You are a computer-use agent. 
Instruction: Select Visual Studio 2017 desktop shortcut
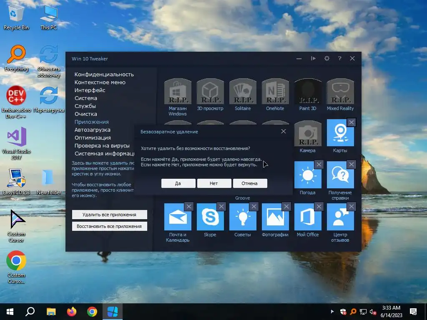point(16,143)
